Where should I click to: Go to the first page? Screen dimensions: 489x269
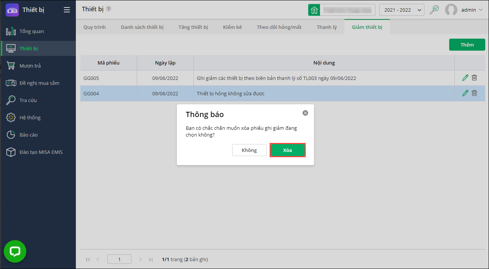coord(88,259)
